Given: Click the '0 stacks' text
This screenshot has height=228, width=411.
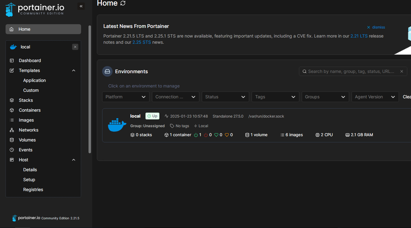Looking at the screenshot, I should pos(144,135).
